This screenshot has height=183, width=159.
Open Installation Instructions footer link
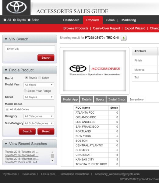tap(75, 174)
